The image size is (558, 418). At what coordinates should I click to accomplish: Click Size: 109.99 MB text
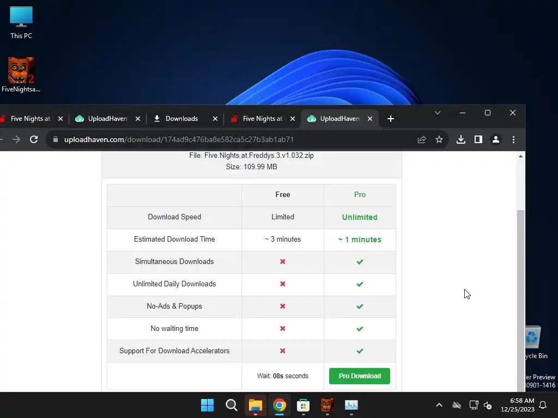(252, 167)
